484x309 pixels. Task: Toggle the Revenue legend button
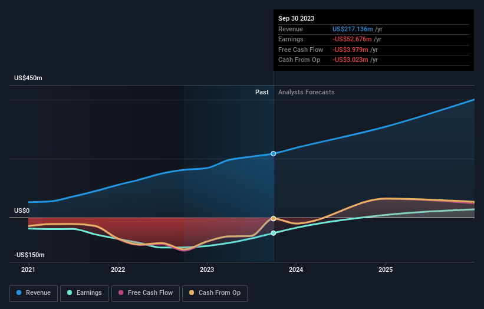(x=34, y=293)
